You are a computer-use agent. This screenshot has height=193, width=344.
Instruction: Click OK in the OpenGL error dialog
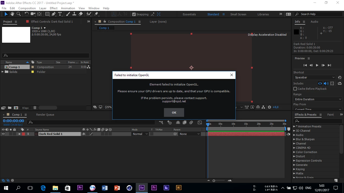point(174,113)
